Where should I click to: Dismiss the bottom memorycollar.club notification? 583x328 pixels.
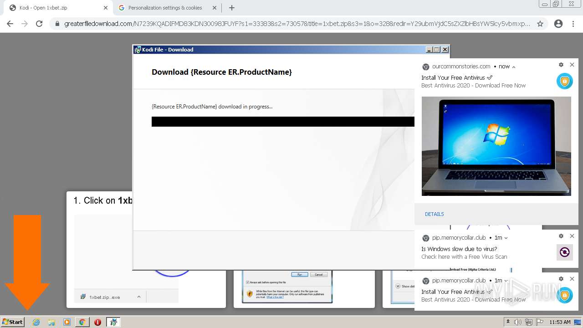pos(572,279)
